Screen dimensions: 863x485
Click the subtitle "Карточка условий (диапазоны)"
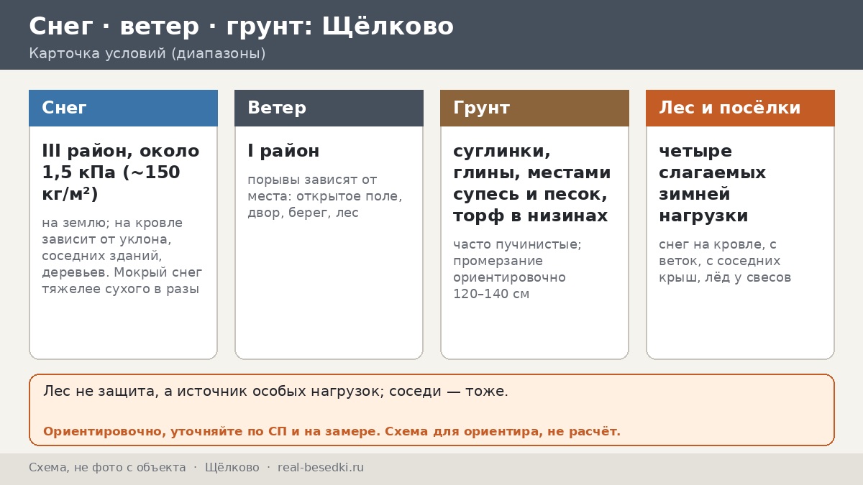pyautogui.click(x=147, y=54)
